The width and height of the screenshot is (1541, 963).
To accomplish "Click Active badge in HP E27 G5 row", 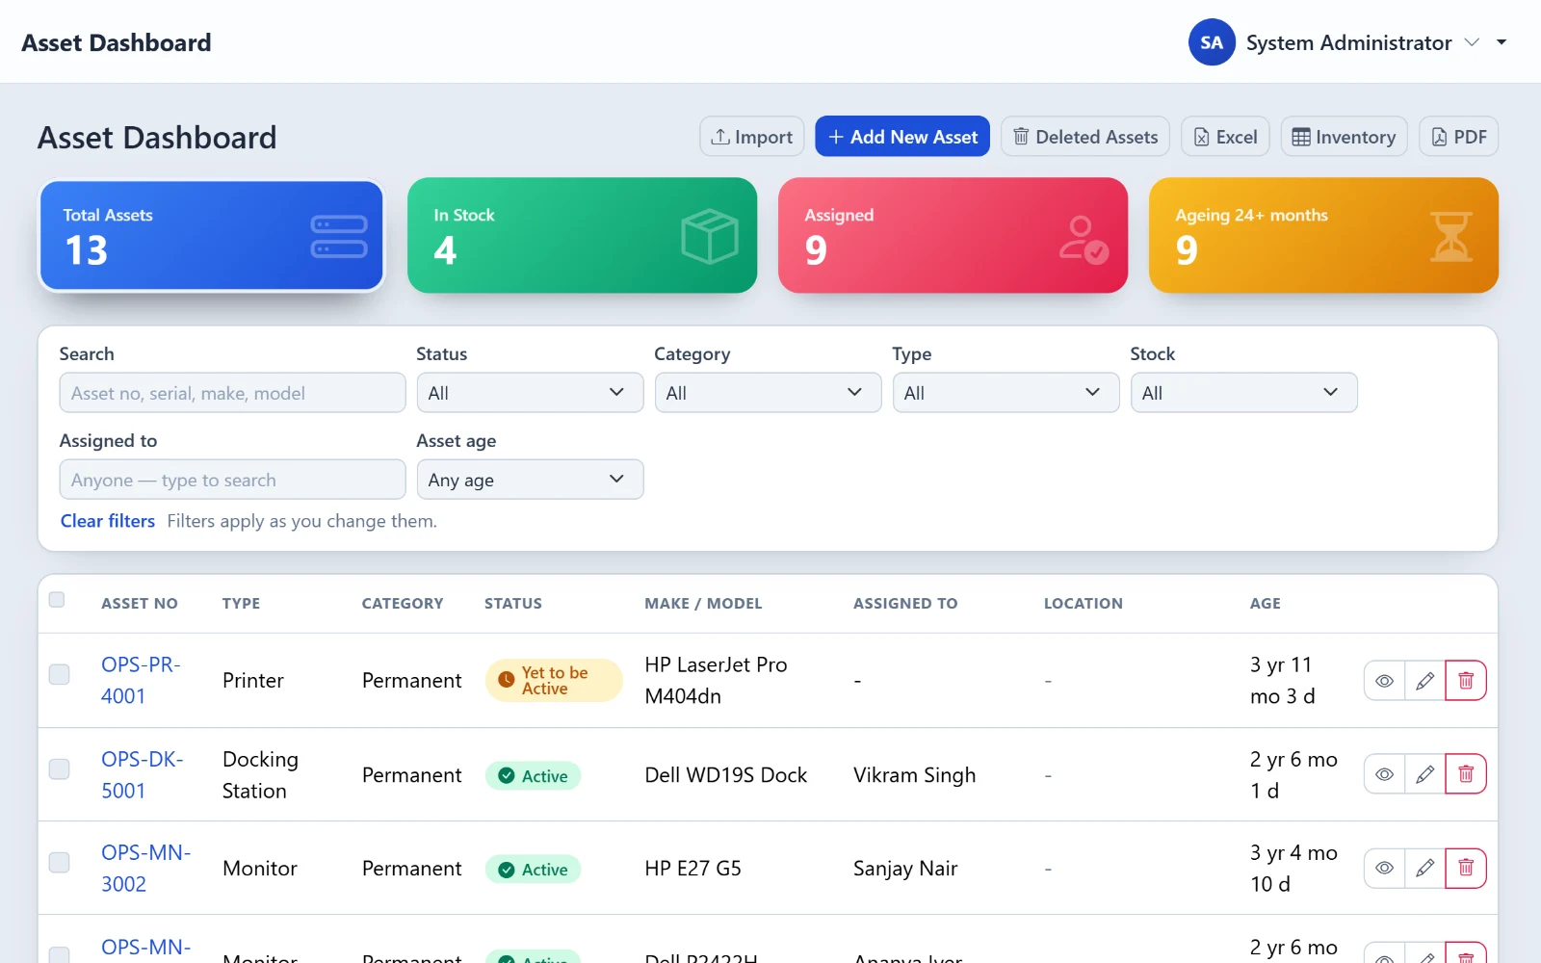I will (533, 869).
